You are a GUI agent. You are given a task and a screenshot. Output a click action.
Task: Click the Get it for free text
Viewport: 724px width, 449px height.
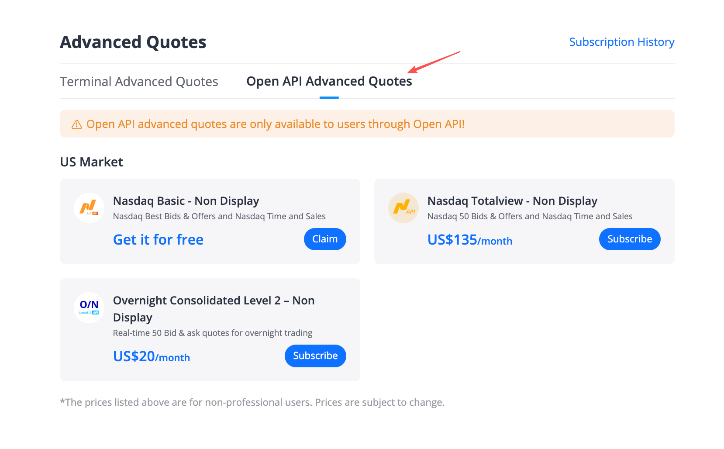click(x=158, y=240)
